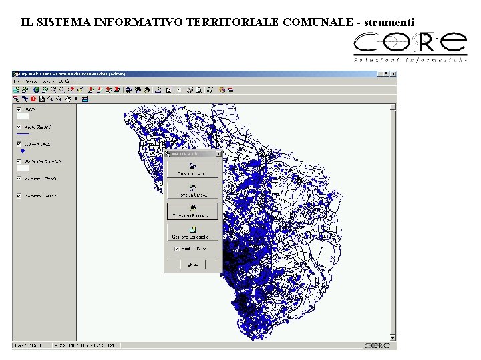Click the last of the three binoculars icons
This screenshot has width=481, height=360.
147,90
